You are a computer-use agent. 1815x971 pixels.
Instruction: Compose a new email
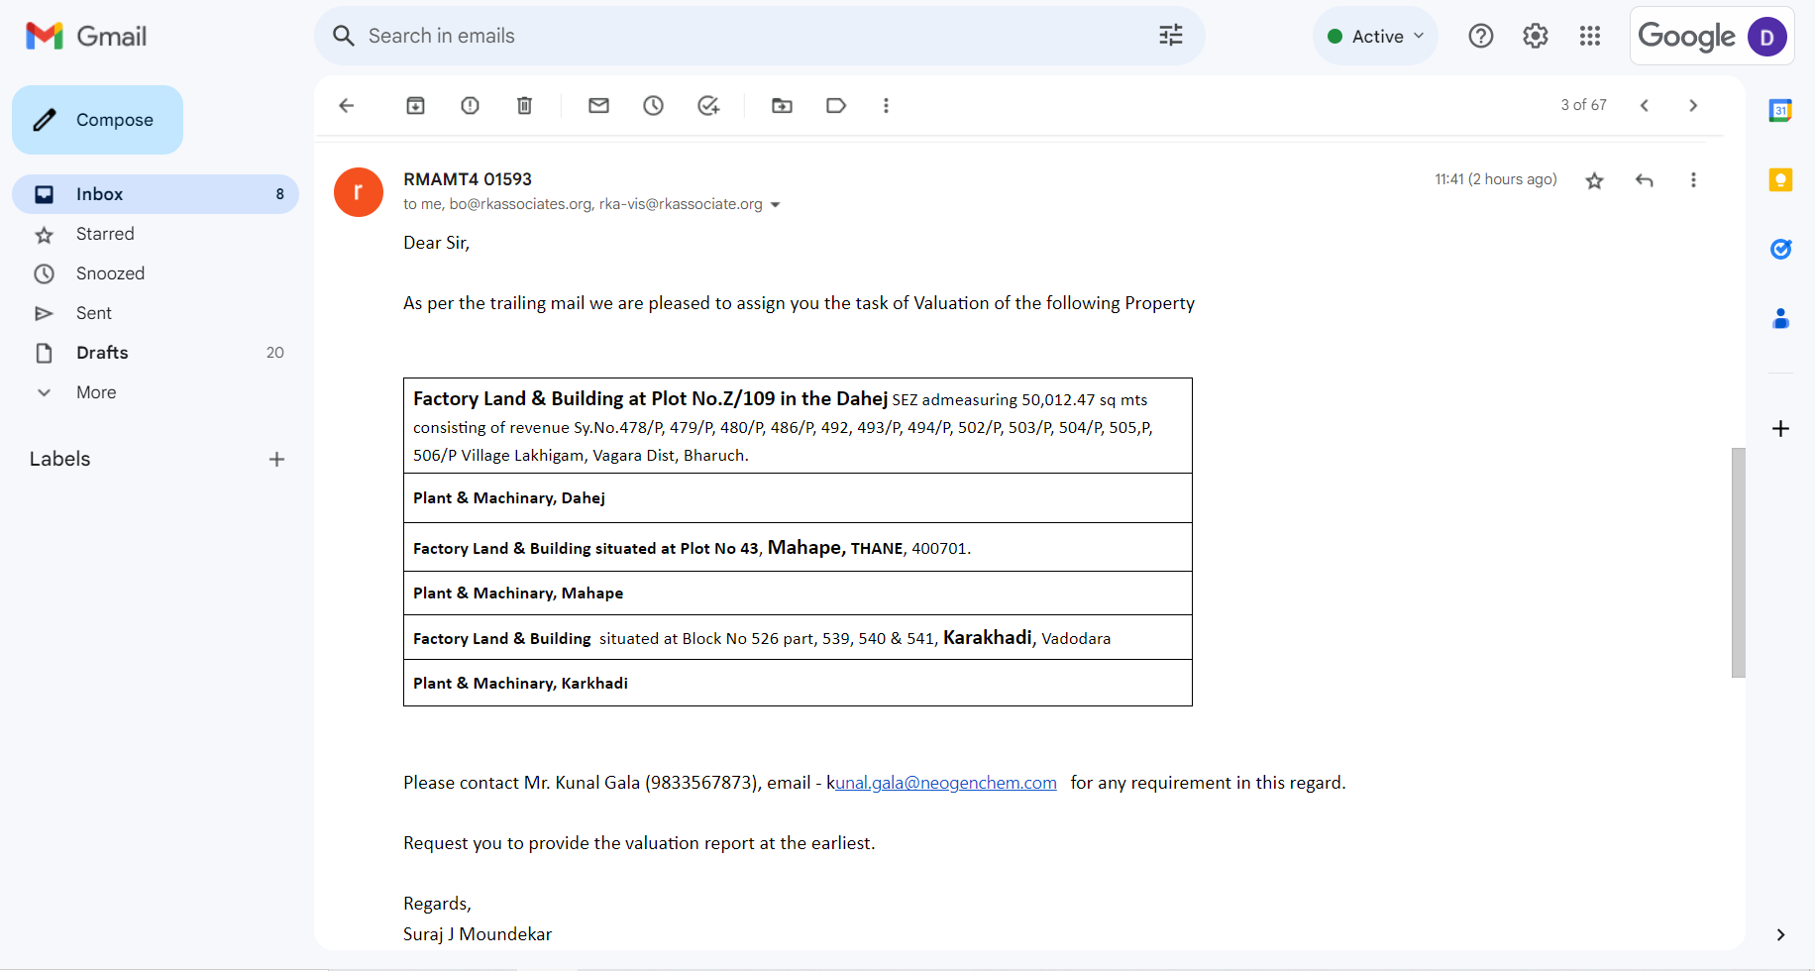point(97,120)
